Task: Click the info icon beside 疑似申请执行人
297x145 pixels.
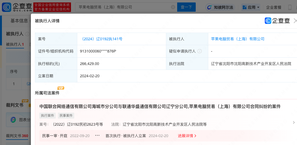Action: pyautogui.click(x=200, y=51)
